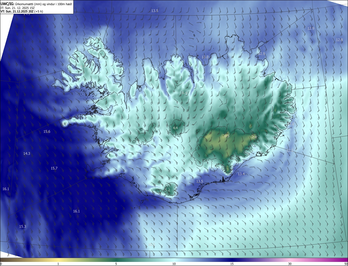Click the 5.2 value label over the southern glacier

point(167,190)
